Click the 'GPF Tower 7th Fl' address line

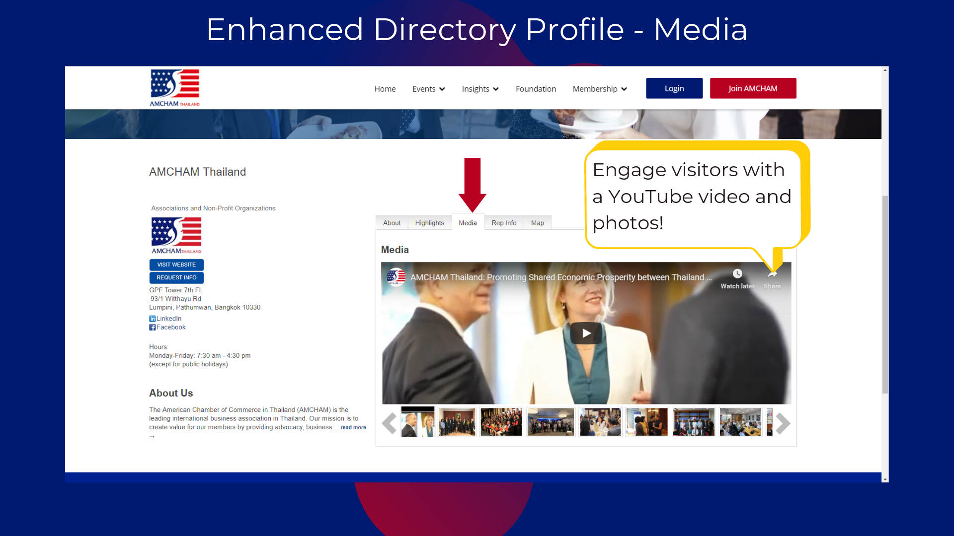coord(175,290)
